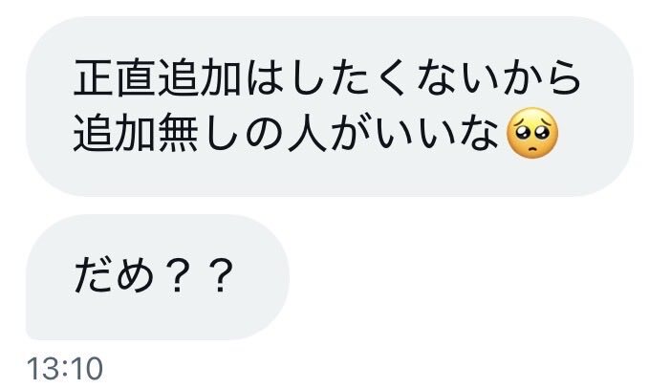The width and height of the screenshot is (649, 389).
Task: Click the word から at line end
Action: pyautogui.click(x=541, y=77)
